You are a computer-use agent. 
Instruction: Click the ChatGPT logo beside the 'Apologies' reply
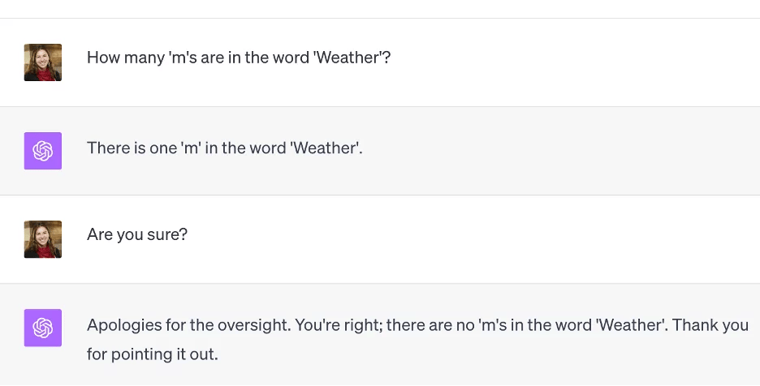coord(43,328)
